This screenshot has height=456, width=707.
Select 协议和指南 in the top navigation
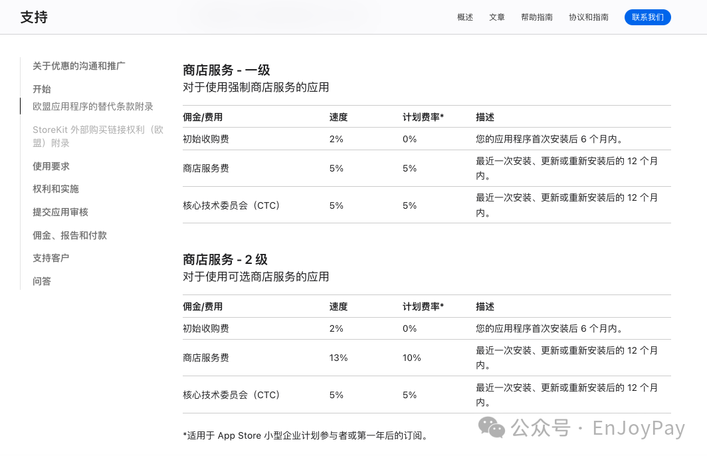[589, 17]
